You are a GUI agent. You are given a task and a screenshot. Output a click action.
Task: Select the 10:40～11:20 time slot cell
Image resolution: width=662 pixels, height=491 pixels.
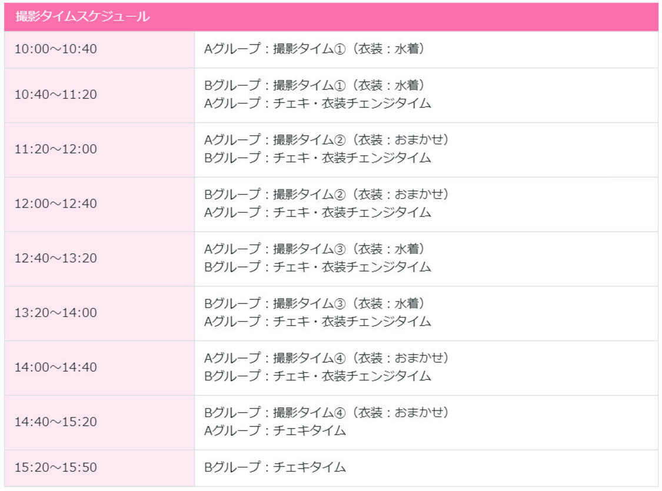click(x=56, y=95)
